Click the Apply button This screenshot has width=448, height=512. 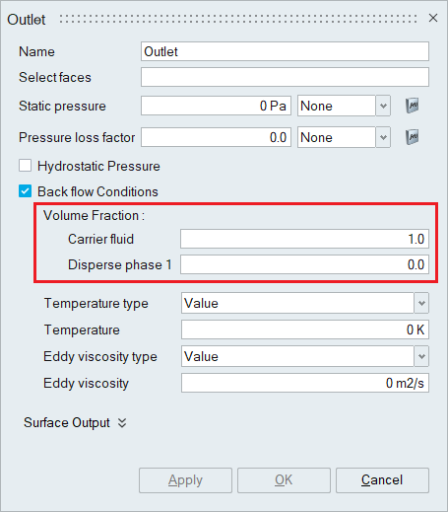(x=185, y=480)
